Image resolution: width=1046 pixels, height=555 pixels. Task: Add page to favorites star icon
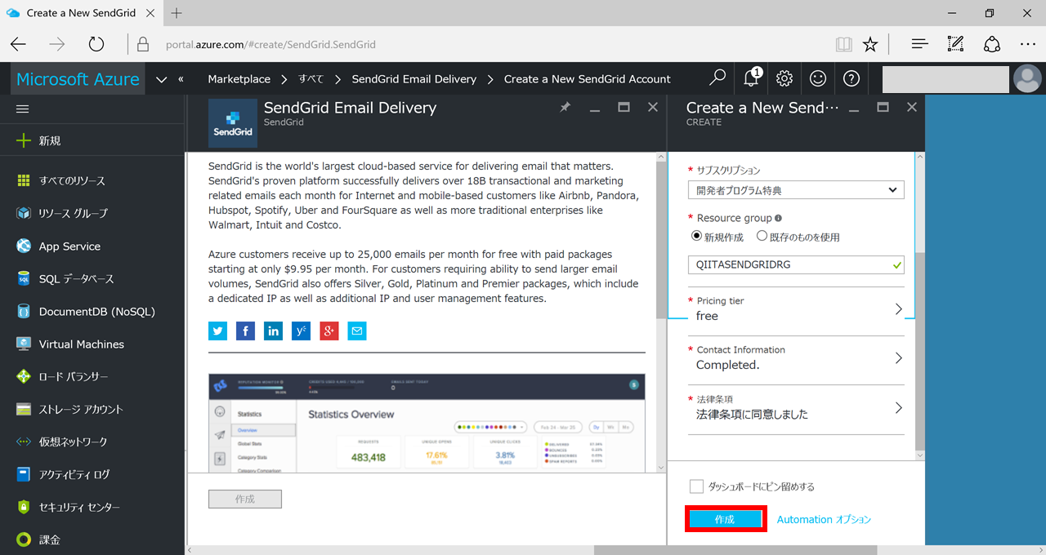[870, 44]
